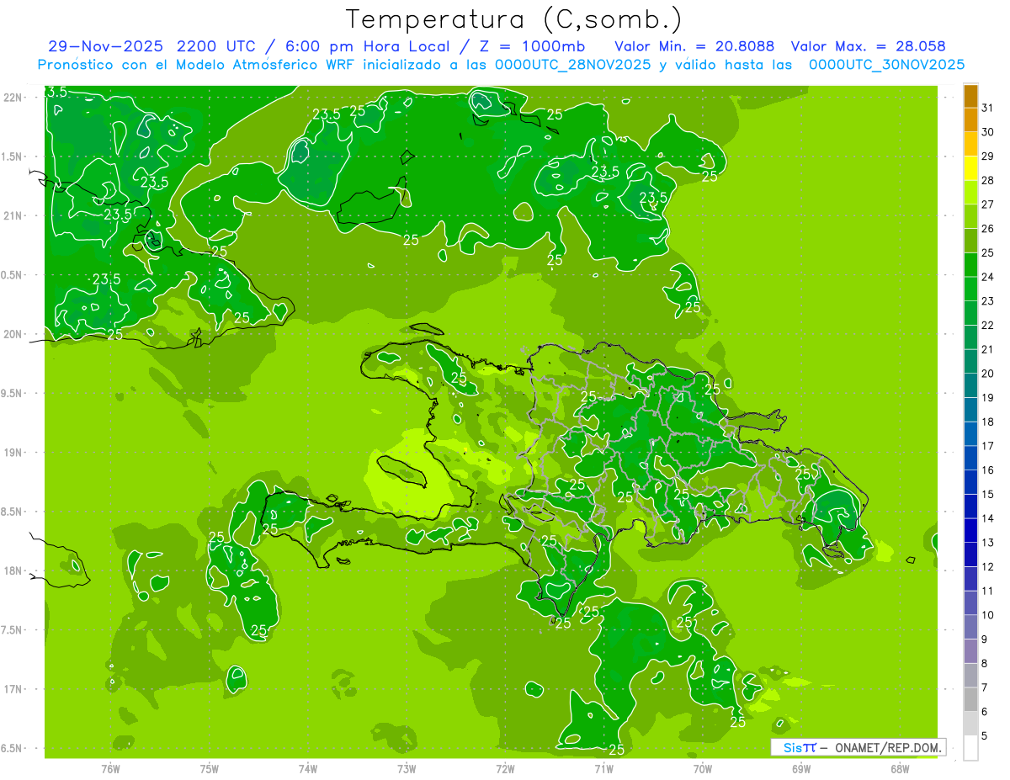This screenshot has height=780, width=1010.
Task: Click the '74W' longitude axis label
Action: coord(308,769)
